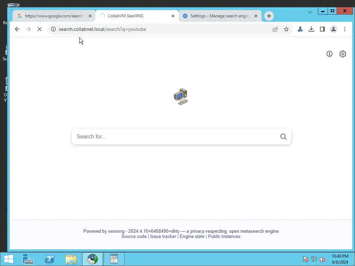Close the Google search tab

[x=90, y=16]
